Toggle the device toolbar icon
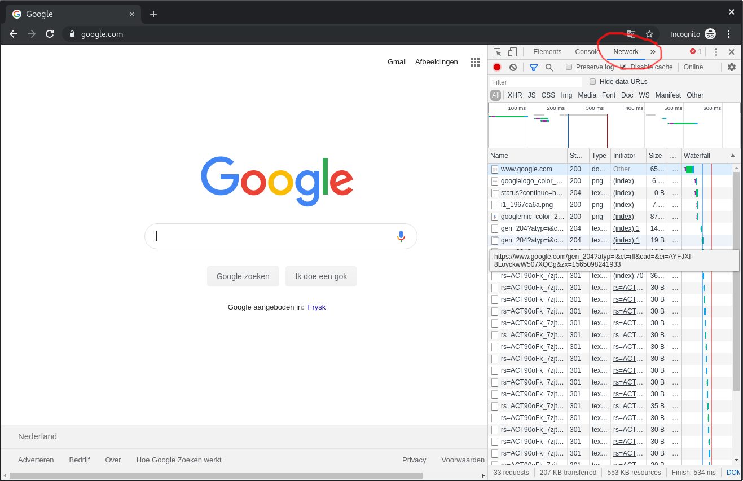The height and width of the screenshot is (481, 743). tap(512, 51)
